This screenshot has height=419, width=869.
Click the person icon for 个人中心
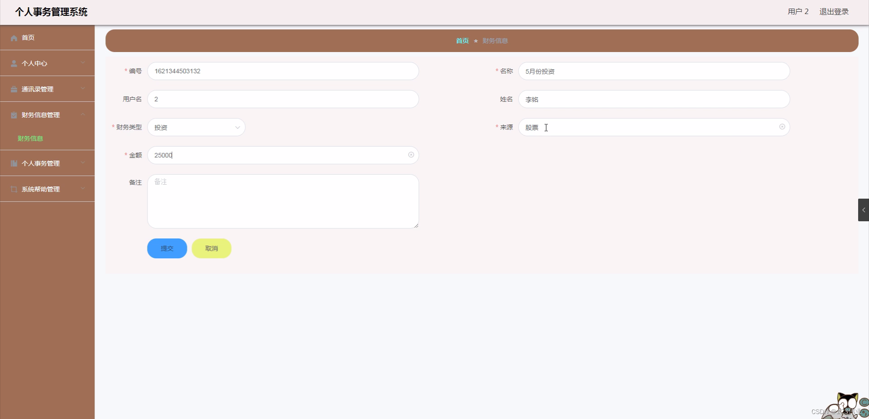tap(13, 63)
